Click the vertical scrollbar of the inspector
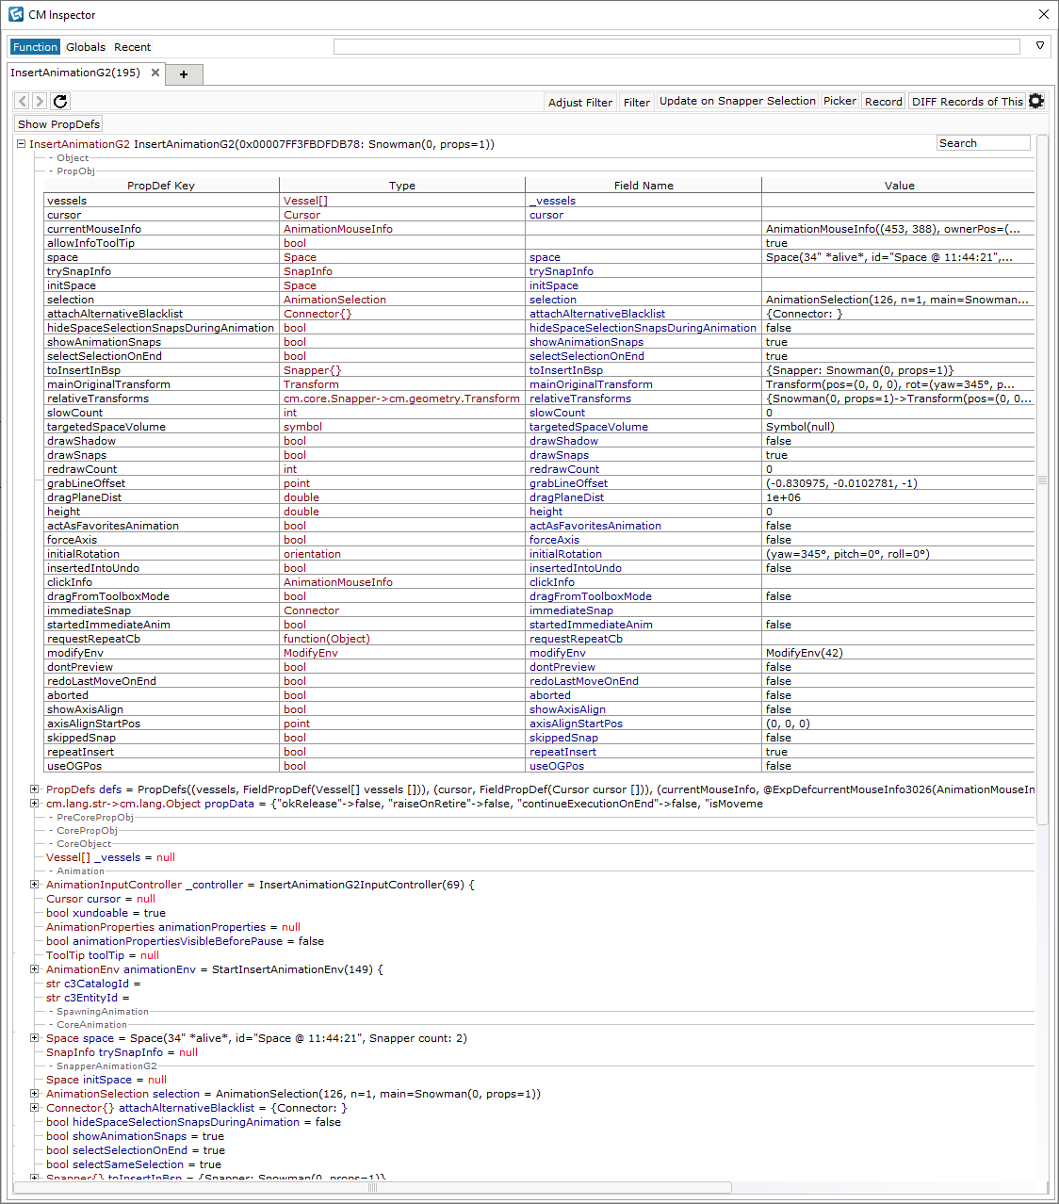The height and width of the screenshot is (1204, 1059). pyautogui.click(x=1042, y=480)
